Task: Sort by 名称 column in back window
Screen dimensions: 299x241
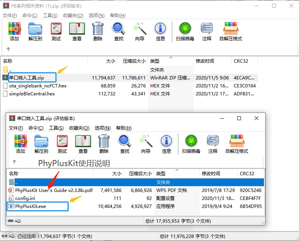Action: click(44, 61)
